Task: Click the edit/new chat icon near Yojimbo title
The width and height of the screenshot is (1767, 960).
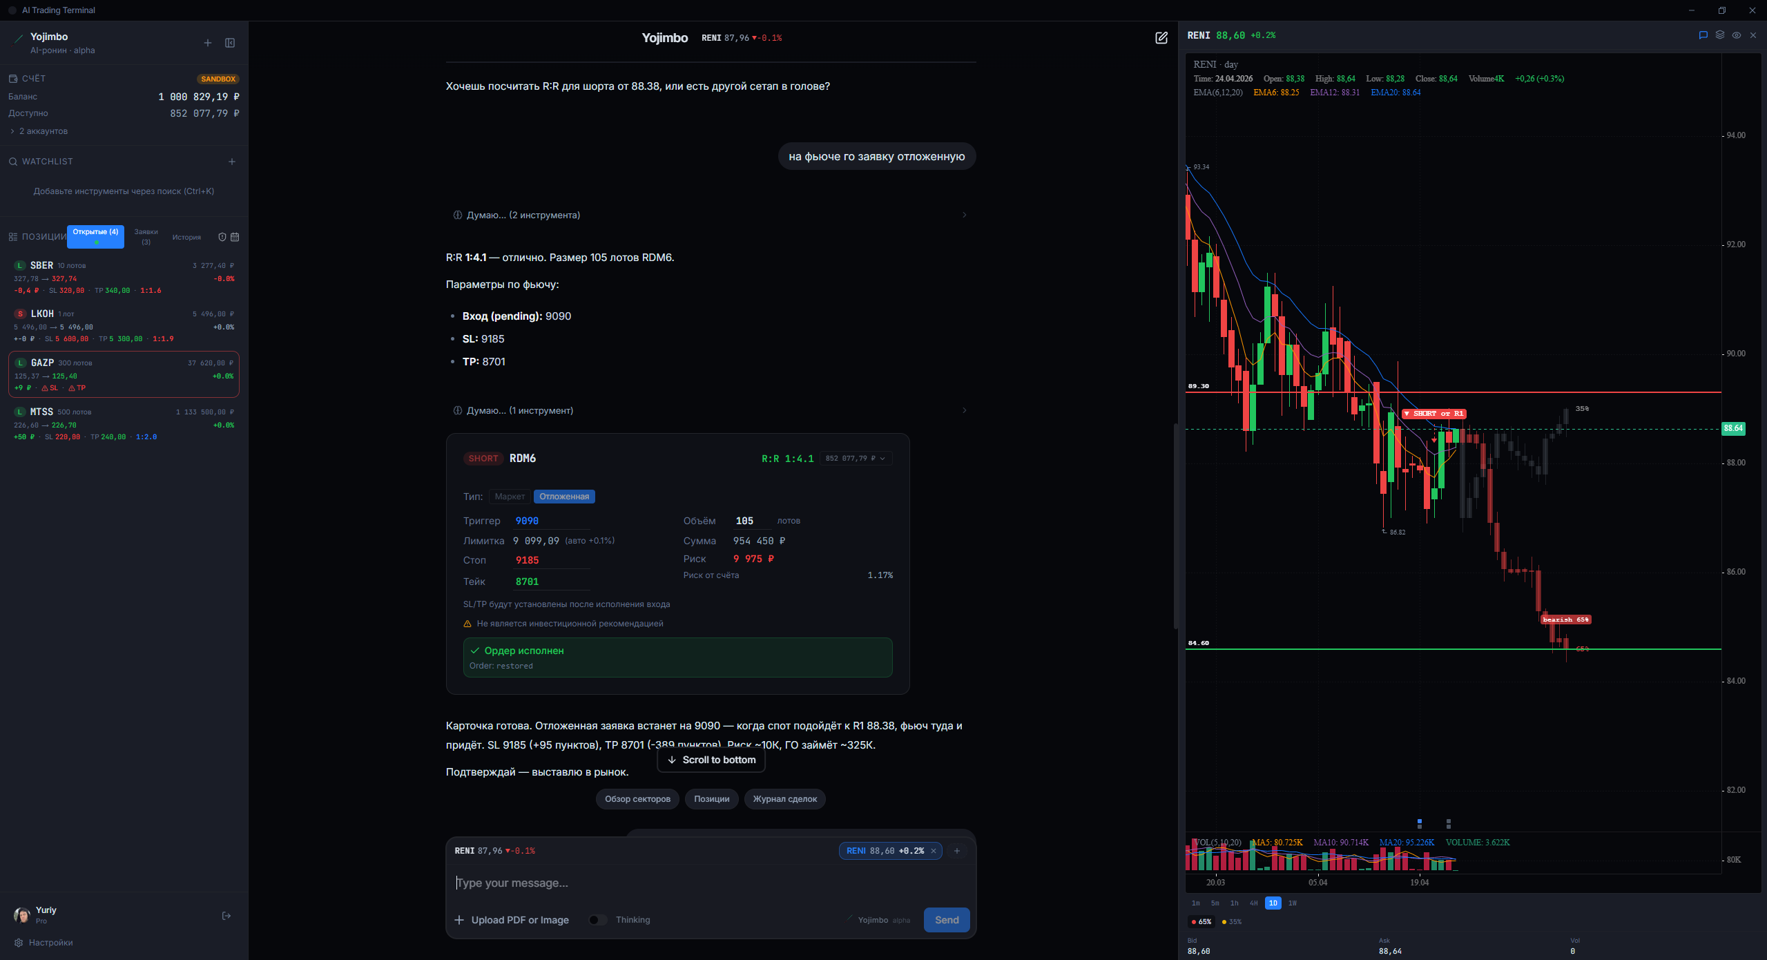Action: coord(1161,38)
